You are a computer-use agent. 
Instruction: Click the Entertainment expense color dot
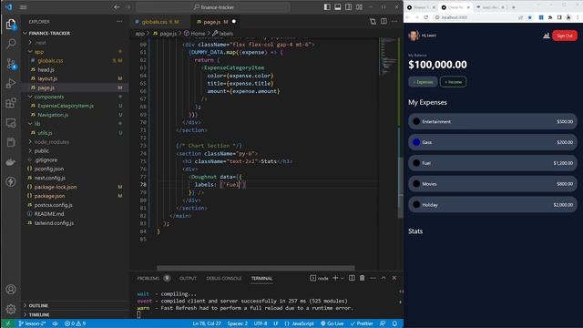click(416, 121)
